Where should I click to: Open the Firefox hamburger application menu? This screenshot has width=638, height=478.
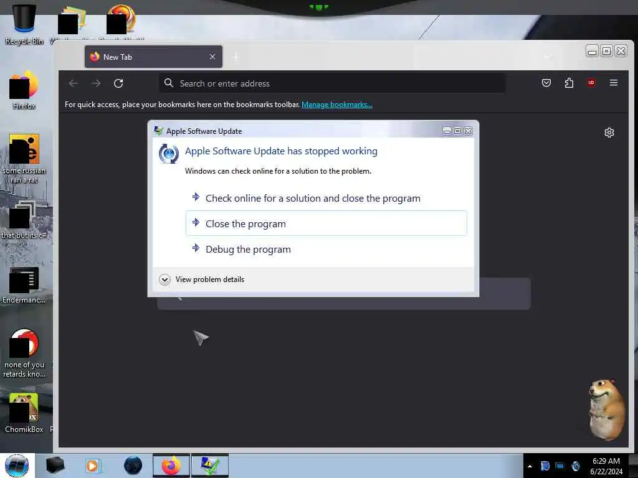pos(614,83)
